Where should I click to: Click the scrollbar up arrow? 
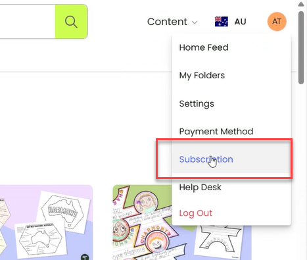click(301, 4)
